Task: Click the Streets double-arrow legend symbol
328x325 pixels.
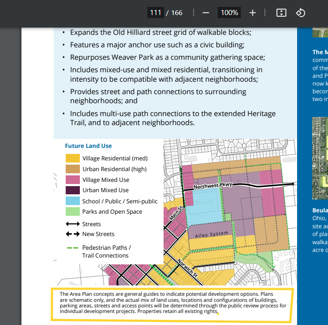Action: pos(73,224)
